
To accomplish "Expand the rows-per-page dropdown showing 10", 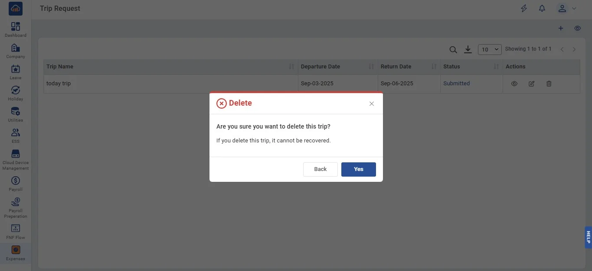I will pyautogui.click(x=490, y=49).
